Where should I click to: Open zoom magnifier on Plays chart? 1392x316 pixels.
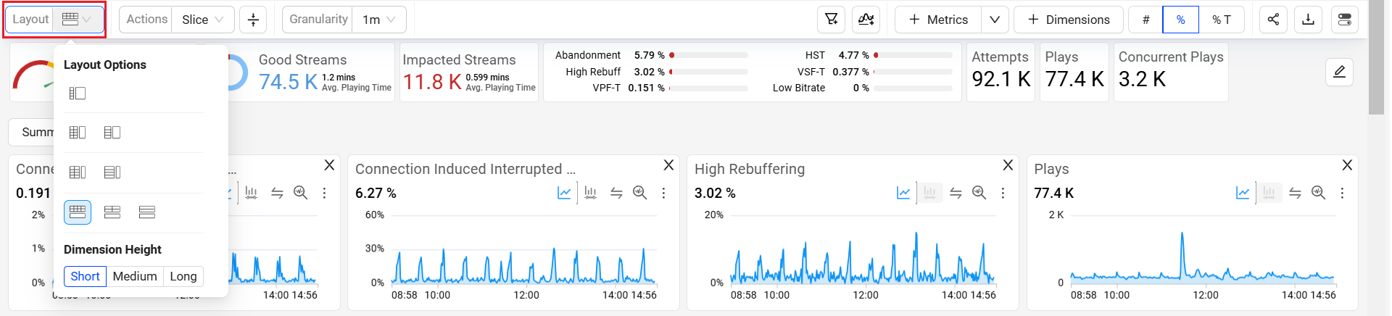click(1318, 193)
